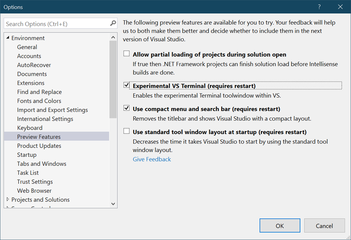Disable compact menu and search bar
351x240 pixels.
[126, 108]
